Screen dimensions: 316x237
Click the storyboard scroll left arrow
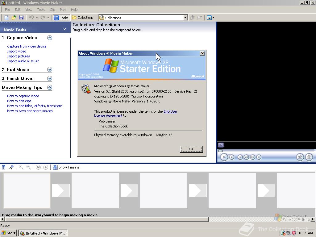point(2,219)
